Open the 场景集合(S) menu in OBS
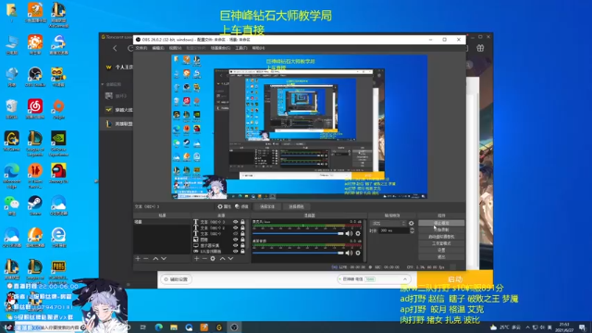Viewport: 592px width, 333px height. tap(220, 48)
